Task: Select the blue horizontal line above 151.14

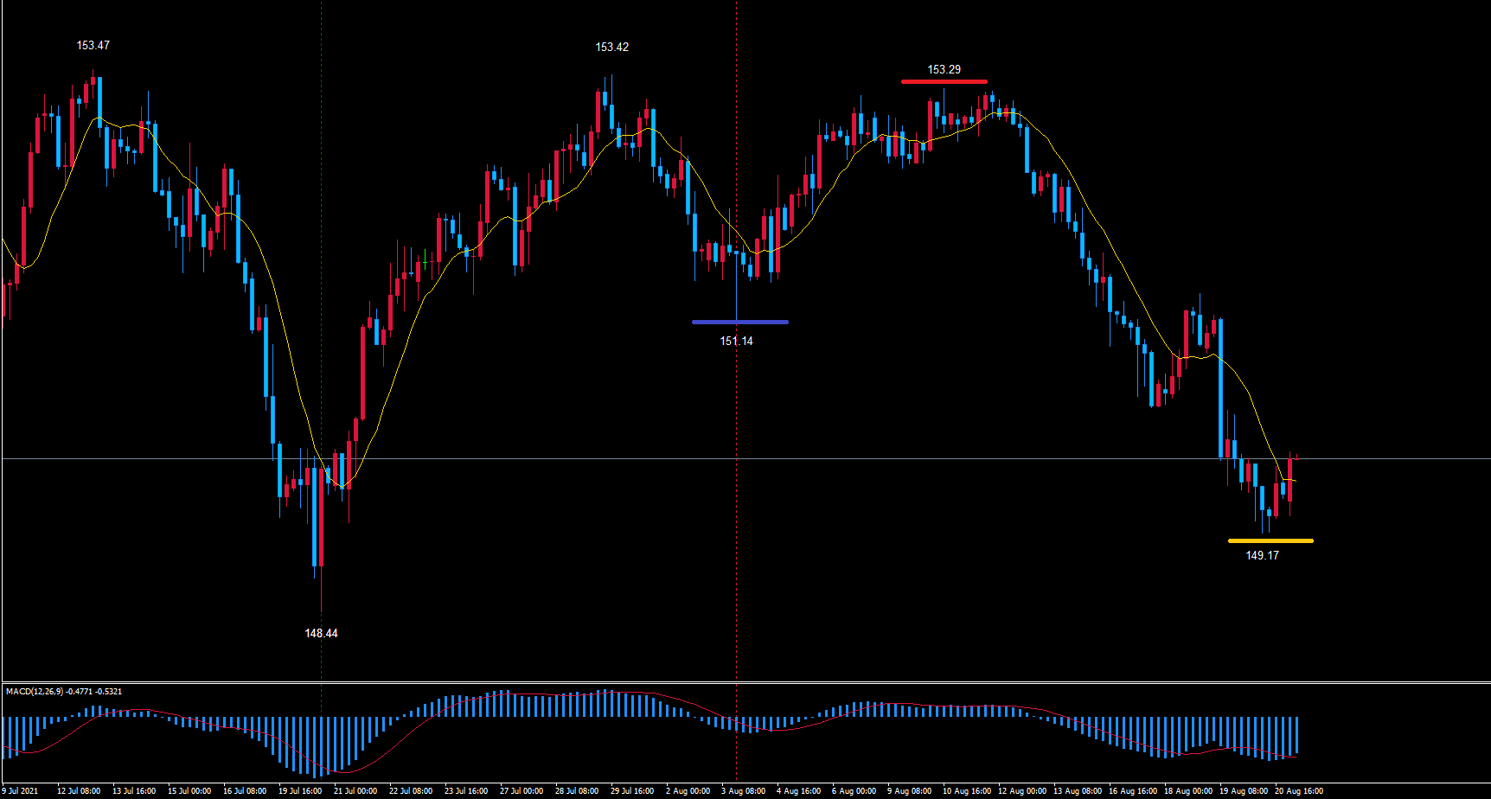Action: pyautogui.click(x=739, y=323)
